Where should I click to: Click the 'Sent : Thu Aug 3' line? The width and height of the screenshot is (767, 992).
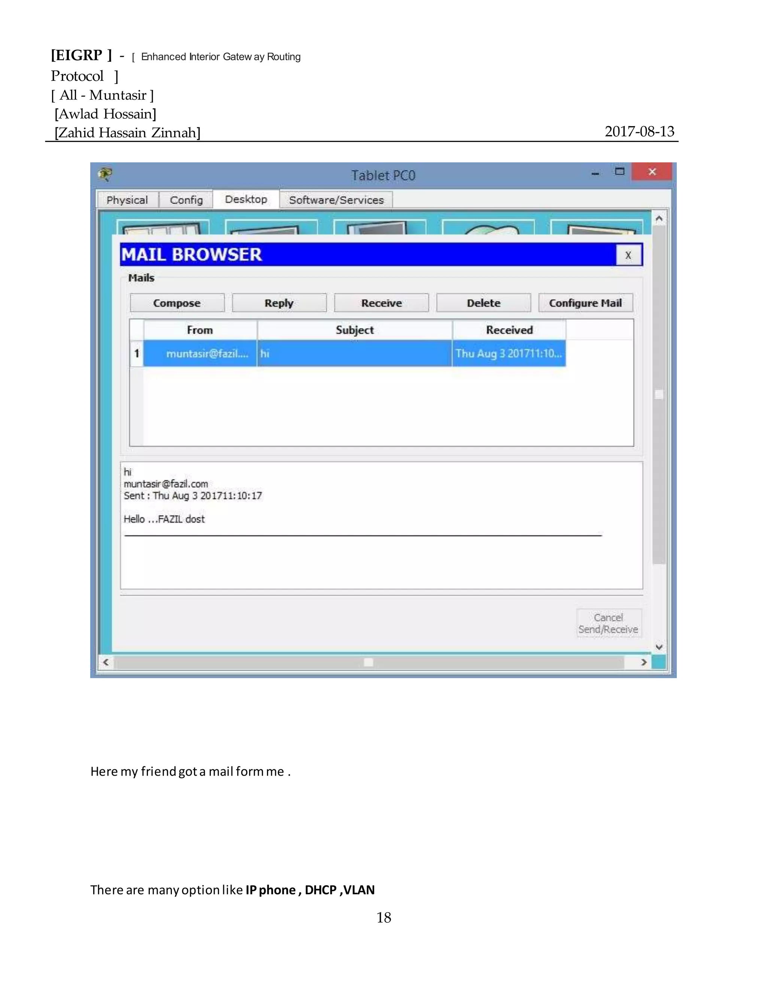(192, 496)
